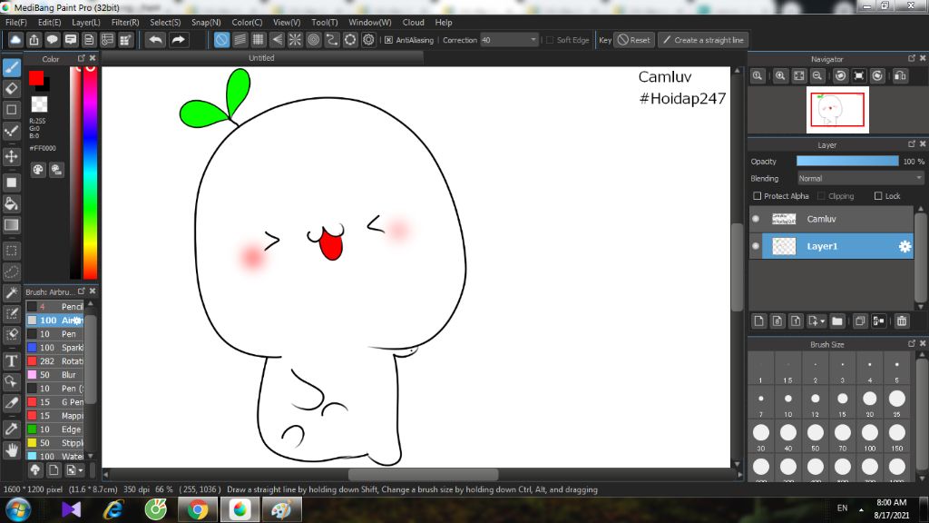Zoom out within Navigator panel
The image size is (929, 523).
pos(817,76)
